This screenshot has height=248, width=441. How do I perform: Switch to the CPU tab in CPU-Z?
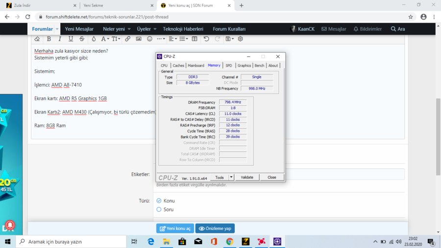point(164,66)
